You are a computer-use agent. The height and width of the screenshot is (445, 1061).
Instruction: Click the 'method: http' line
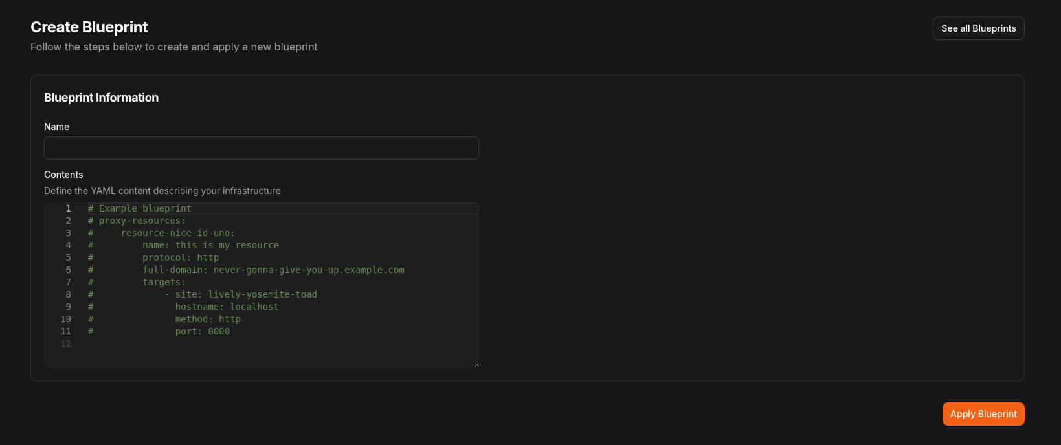click(207, 319)
